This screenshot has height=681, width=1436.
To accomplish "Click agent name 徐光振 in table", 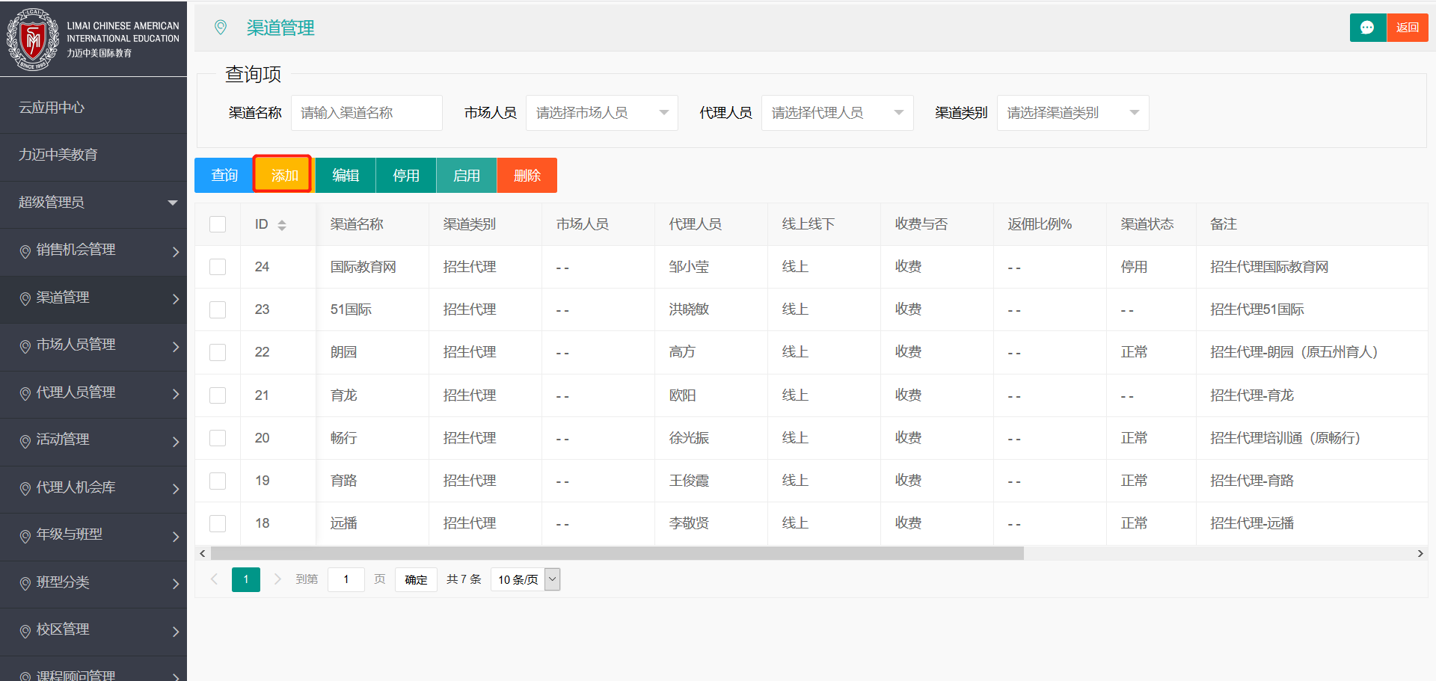I will (689, 438).
